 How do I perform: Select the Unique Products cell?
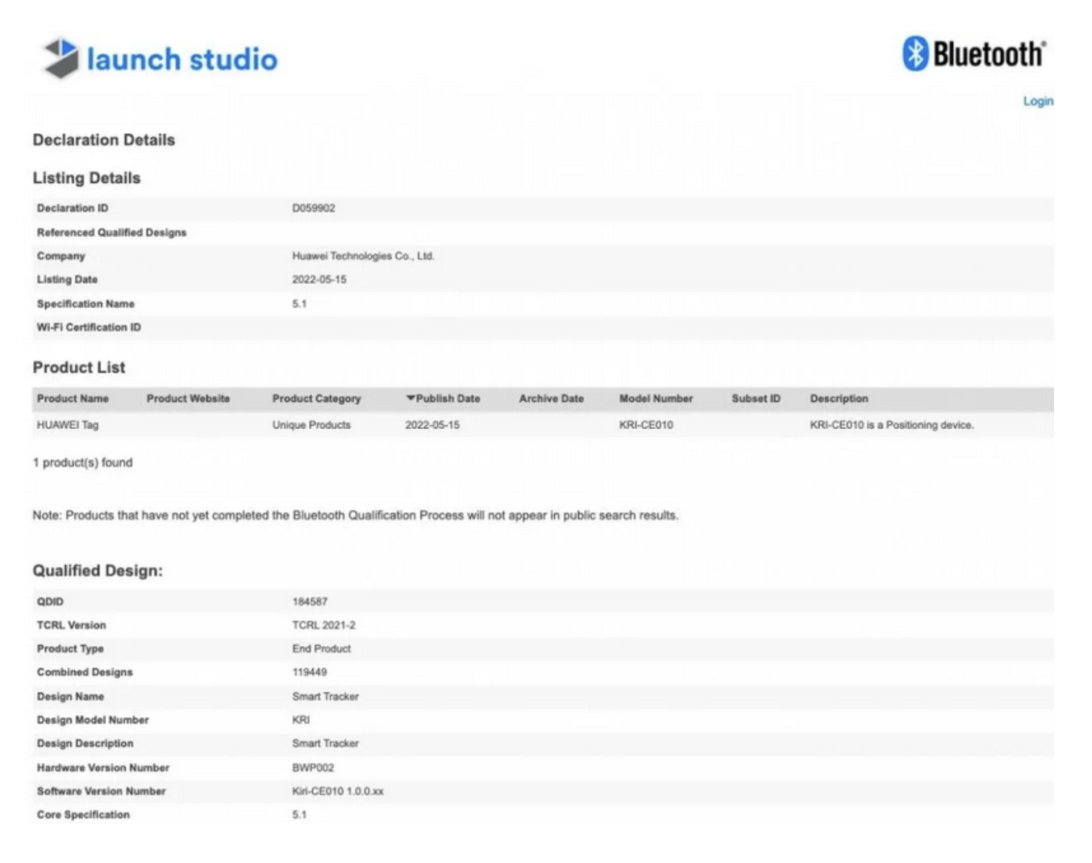[311, 425]
